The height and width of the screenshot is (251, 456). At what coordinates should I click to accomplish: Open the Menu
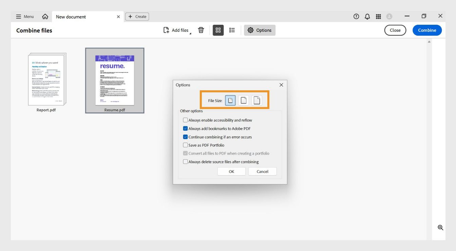click(24, 16)
